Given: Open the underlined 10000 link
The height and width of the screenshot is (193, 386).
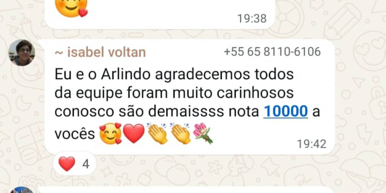Looking at the screenshot, I should tap(286, 112).
